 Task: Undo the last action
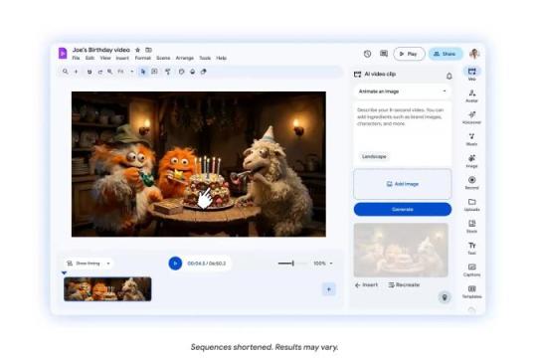coord(89,72)
